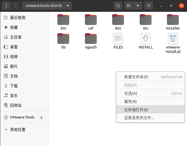
Task: Choose 在终端打开(E) from context menu
Action: (x=150, y=110)
